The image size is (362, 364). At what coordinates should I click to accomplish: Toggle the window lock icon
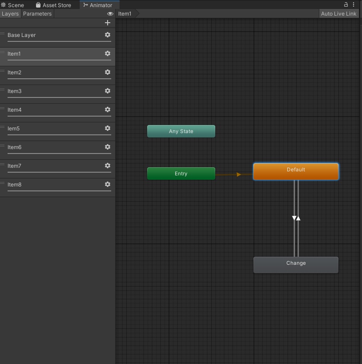(x=346, y=4)
